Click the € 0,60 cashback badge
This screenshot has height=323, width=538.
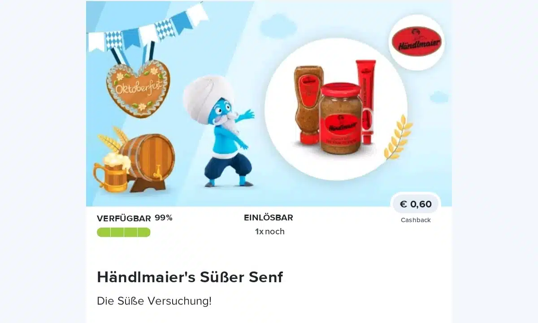click(x=416, y=204)
